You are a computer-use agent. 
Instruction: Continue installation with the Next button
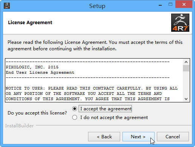point(138,137)
